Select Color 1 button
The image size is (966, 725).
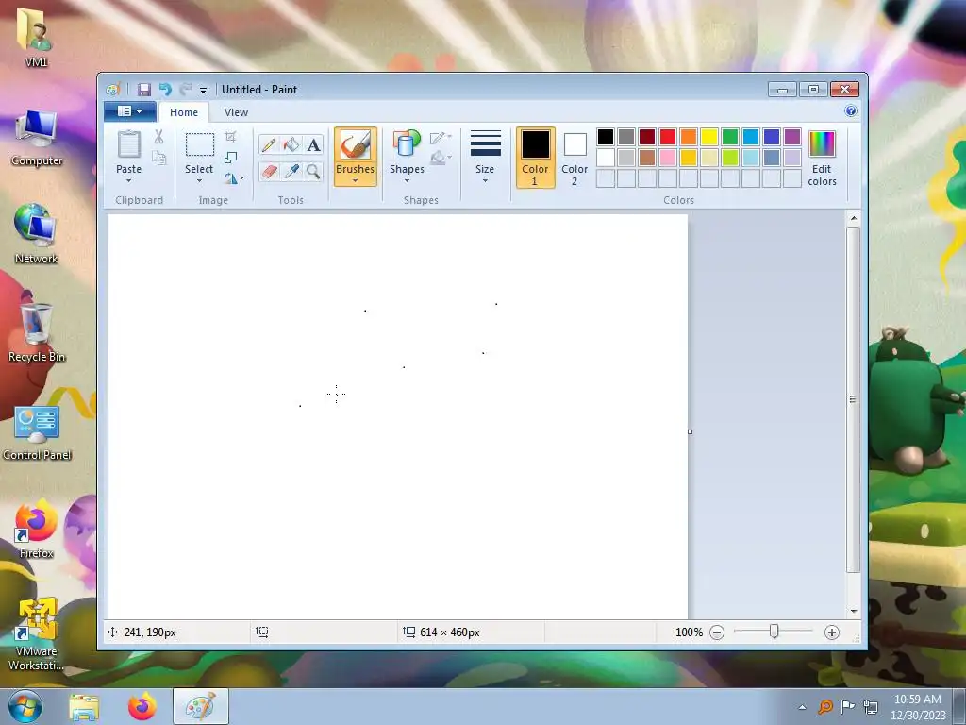536,158
